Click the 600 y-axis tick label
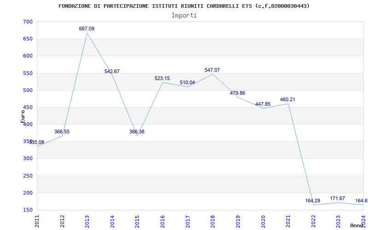The width and height of the screenshot is (368, 230). (x=28, y=56)
